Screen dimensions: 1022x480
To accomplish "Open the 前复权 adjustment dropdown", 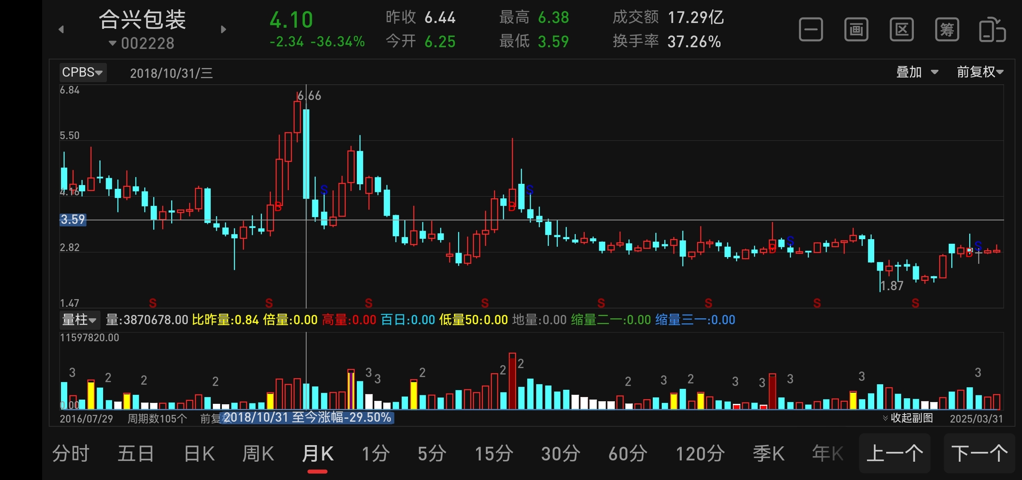I will tap(980, 72).
